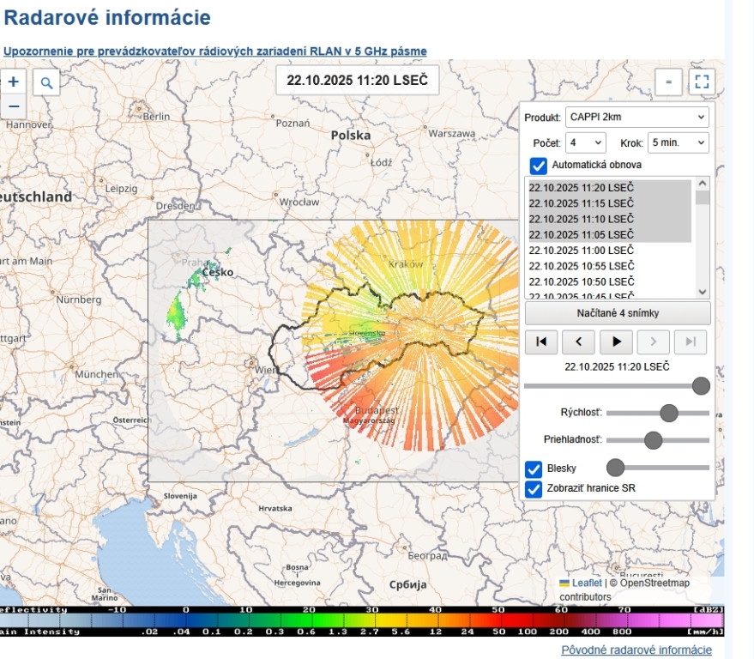Uncheck the Blesky lightning overlay
Viewport: 754px width, 659px height.
pyautogui.click(x=534, y=469)
